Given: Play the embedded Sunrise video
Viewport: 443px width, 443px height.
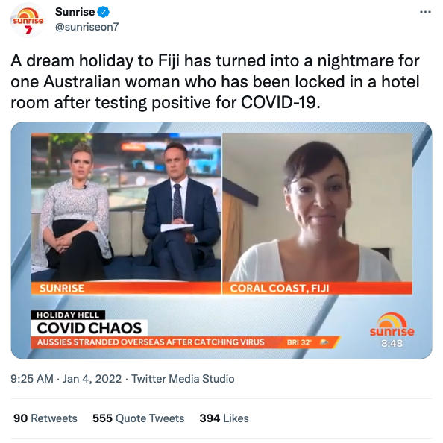Looking at the screenshot, I should (x=221, y=240).
